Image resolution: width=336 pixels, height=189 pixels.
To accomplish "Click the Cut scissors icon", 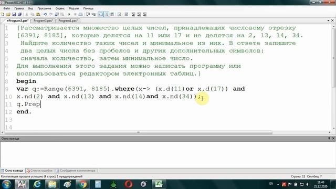I will point(27,14).
